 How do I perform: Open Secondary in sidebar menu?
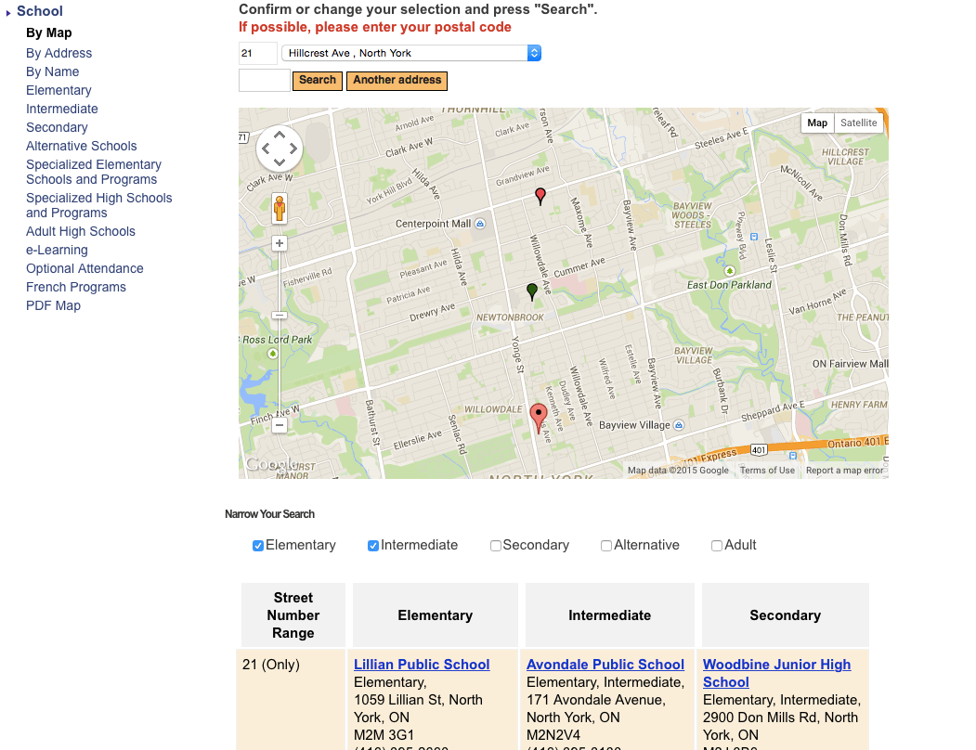(57, 127)
